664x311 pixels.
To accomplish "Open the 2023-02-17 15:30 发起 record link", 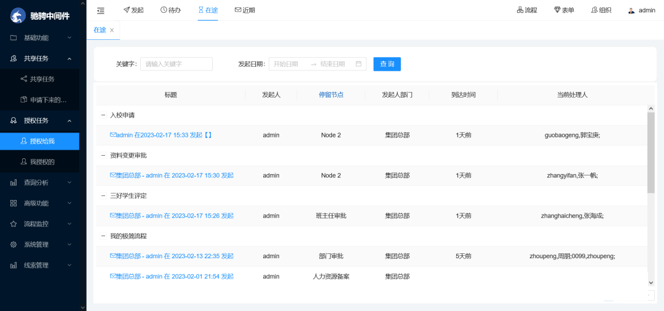I will 172,175.
